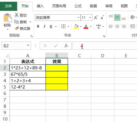Expand underline style options
This screenshot has width=137, height=122.
click(56, 26)
